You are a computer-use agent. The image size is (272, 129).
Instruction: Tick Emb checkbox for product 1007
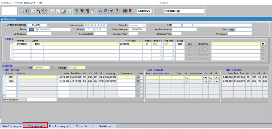142,77
